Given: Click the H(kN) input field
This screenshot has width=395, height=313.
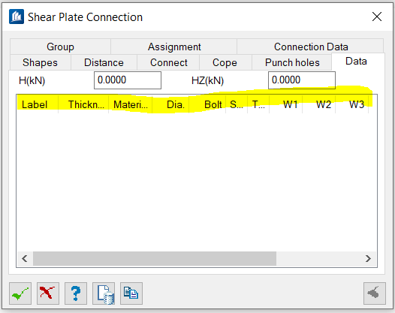Looking at the screenshot, I should (x=128, y=80).
